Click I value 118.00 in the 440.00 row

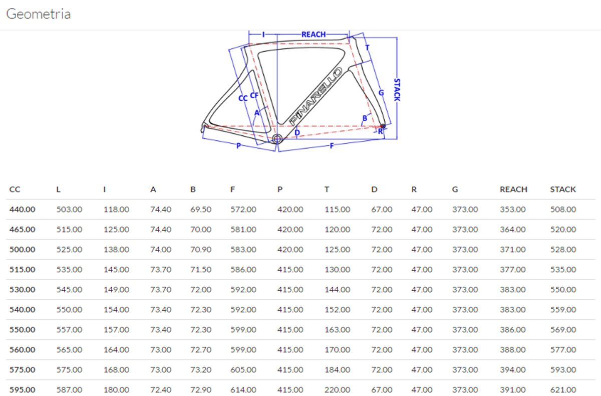pyautogui.click(x=116, y=210)
